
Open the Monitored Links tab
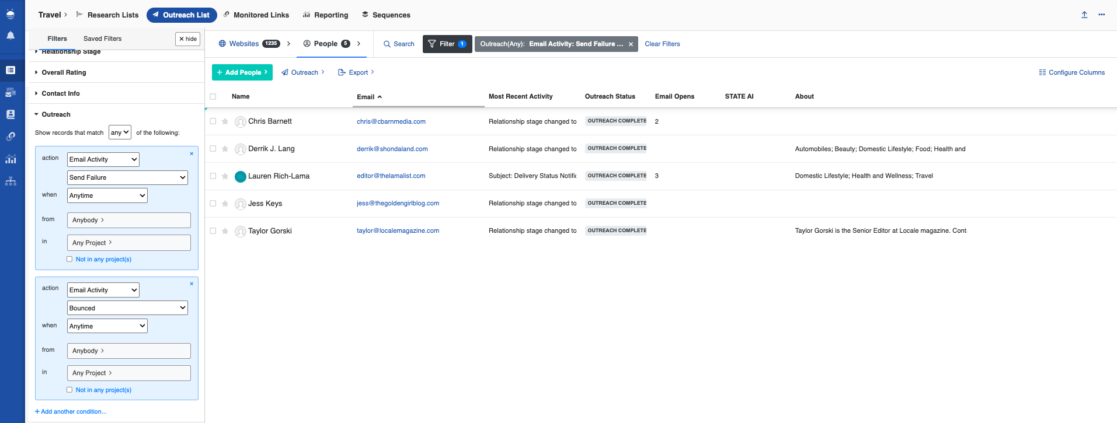tap(256, 15)
